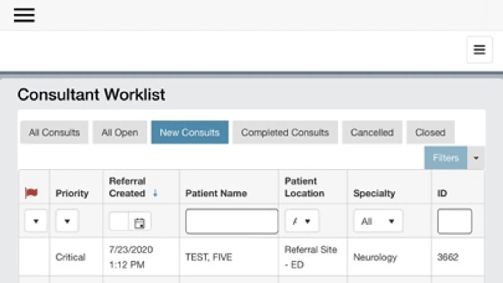503x283 pixels.
Task: Click the blue sort arrow beside Referral Created
Action: pos(155,193)
